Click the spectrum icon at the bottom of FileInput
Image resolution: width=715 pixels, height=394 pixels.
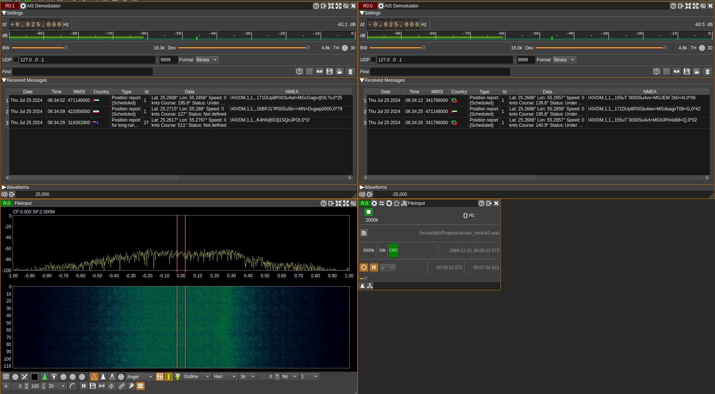(x=362, y=286)
